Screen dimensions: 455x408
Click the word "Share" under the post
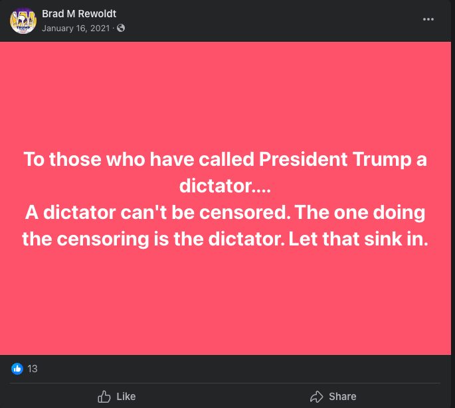click(342, 397)
